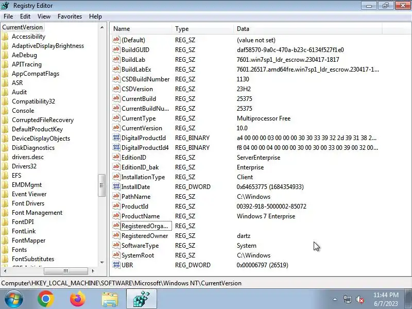Click the 'ServerEnterprise' data cell

[x=259, y=158]
